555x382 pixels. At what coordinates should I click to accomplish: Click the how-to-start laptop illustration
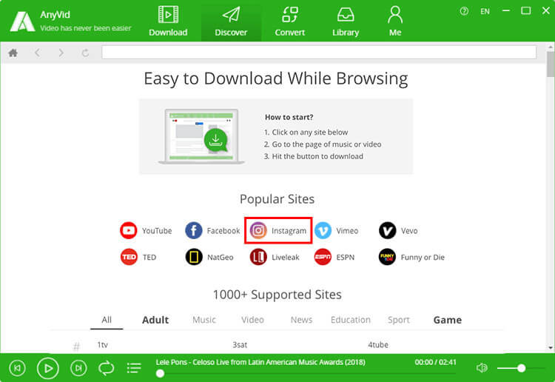pyautogui.click(x=201, y=136)
